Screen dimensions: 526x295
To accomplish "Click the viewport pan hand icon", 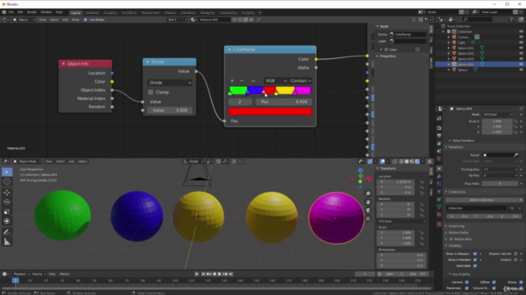I will [x=368, y=202].
